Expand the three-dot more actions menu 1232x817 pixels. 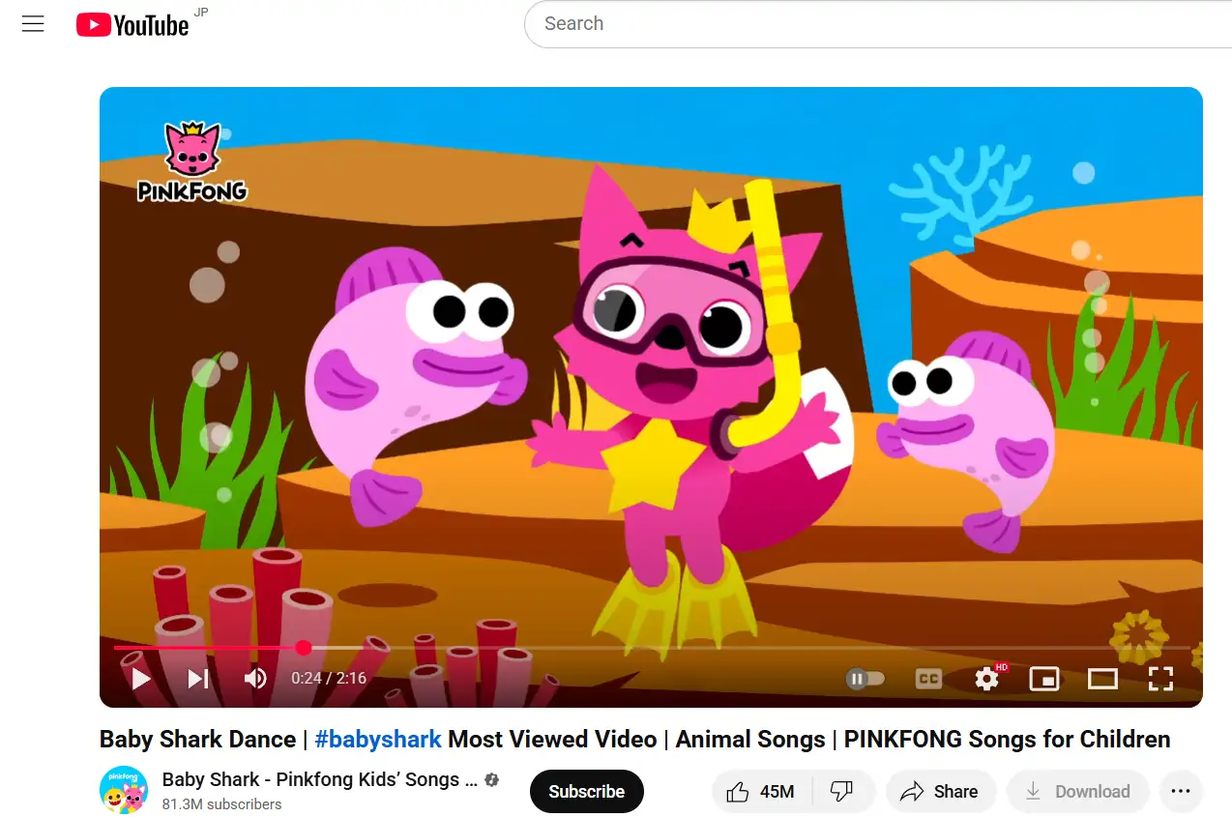(x=1180, y=791)
